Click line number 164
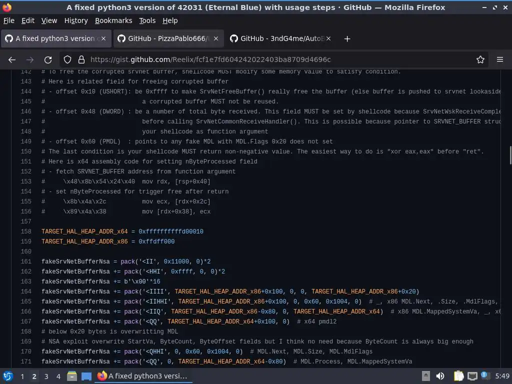This screenshot has height=384, width=512. (x=26, y=291)
